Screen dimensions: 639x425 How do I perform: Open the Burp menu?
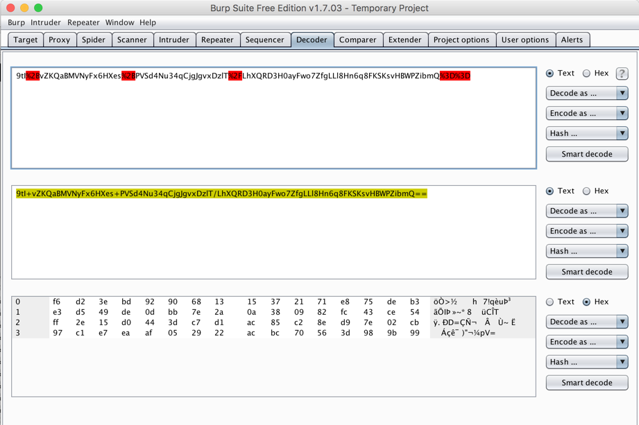click(x=16, y=22)
